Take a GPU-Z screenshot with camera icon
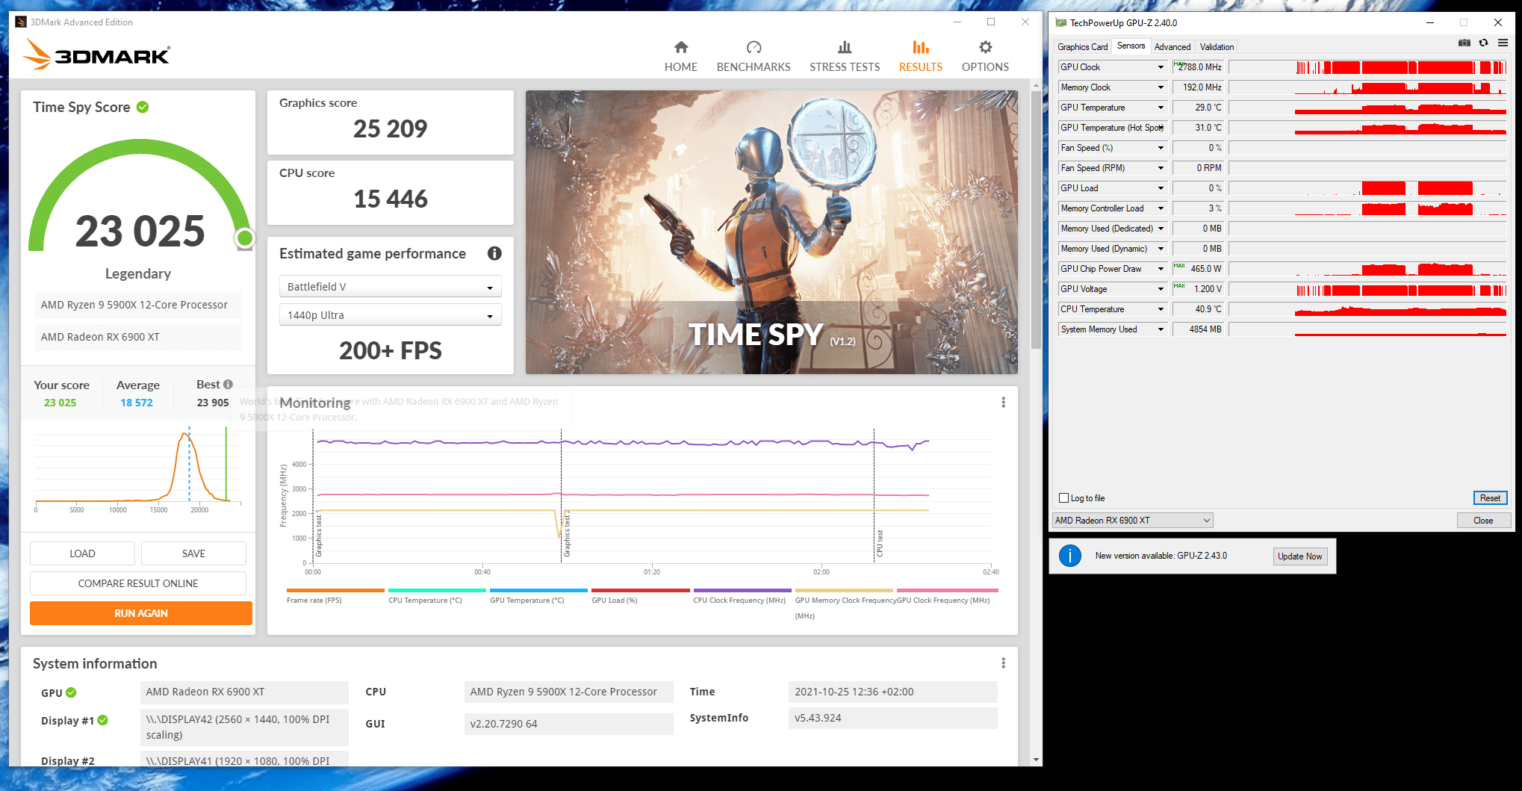 [x=1464, y=43]
